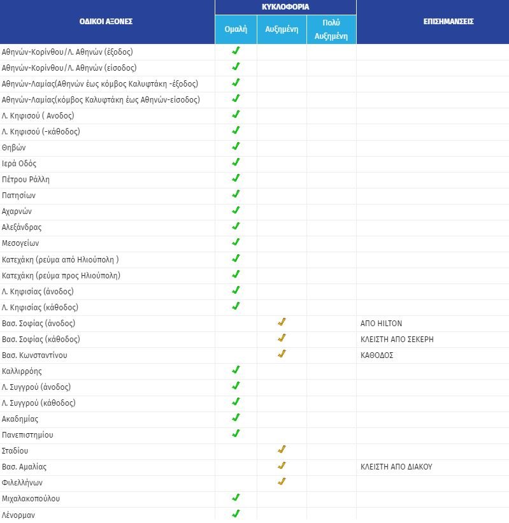Select road name Βασ. Σοφίας (άνοδος)
The image size is (509, 523).
click(x=39, y=324)
